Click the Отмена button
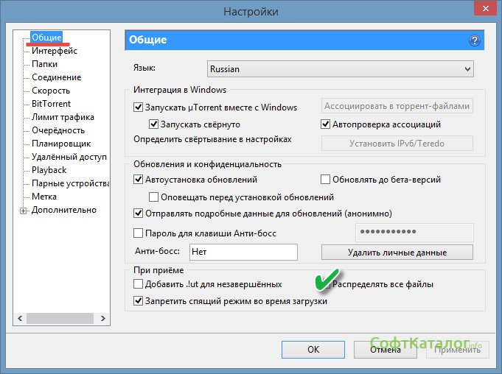Viewport: 502px width, 374px height. (385, 350)
